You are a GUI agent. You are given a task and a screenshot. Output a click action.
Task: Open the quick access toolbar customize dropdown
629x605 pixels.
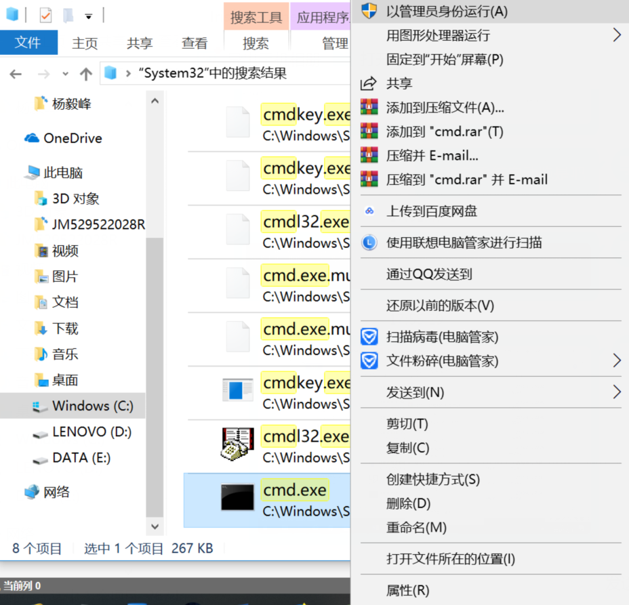(89, 16)
